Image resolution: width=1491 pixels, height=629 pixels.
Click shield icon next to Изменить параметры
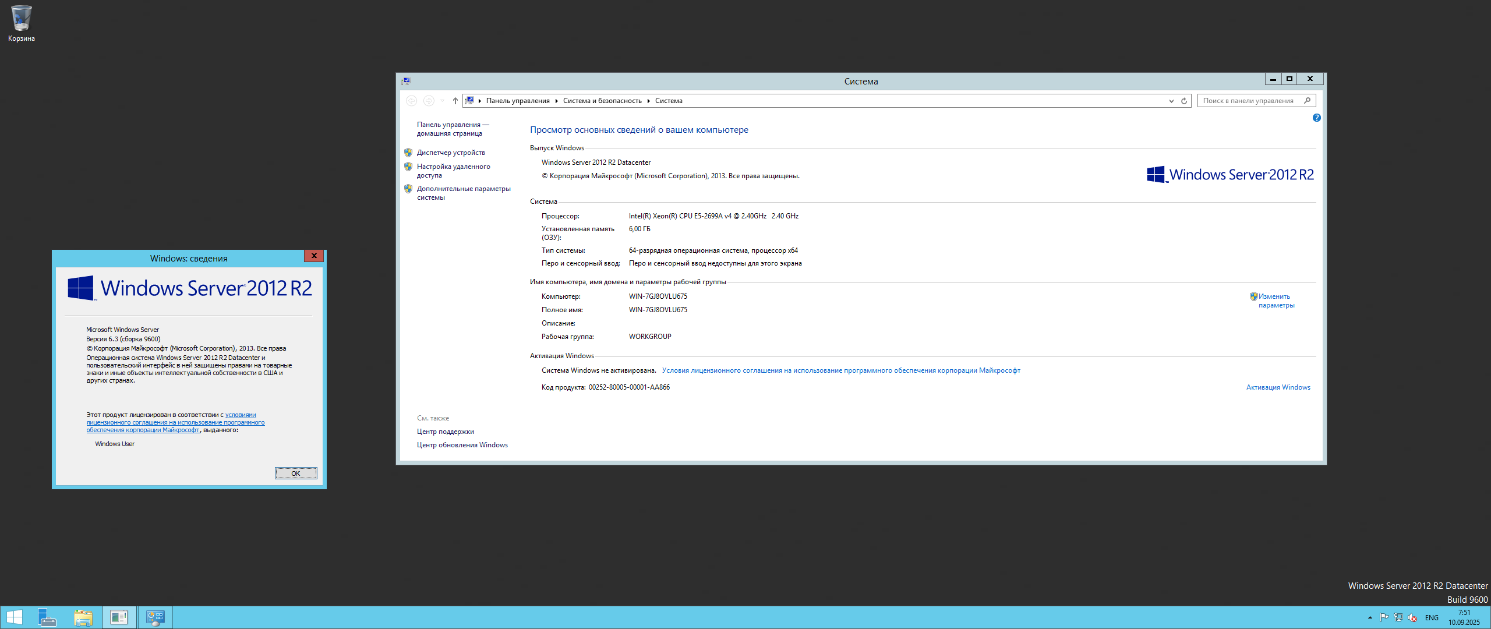(1253, 296)
